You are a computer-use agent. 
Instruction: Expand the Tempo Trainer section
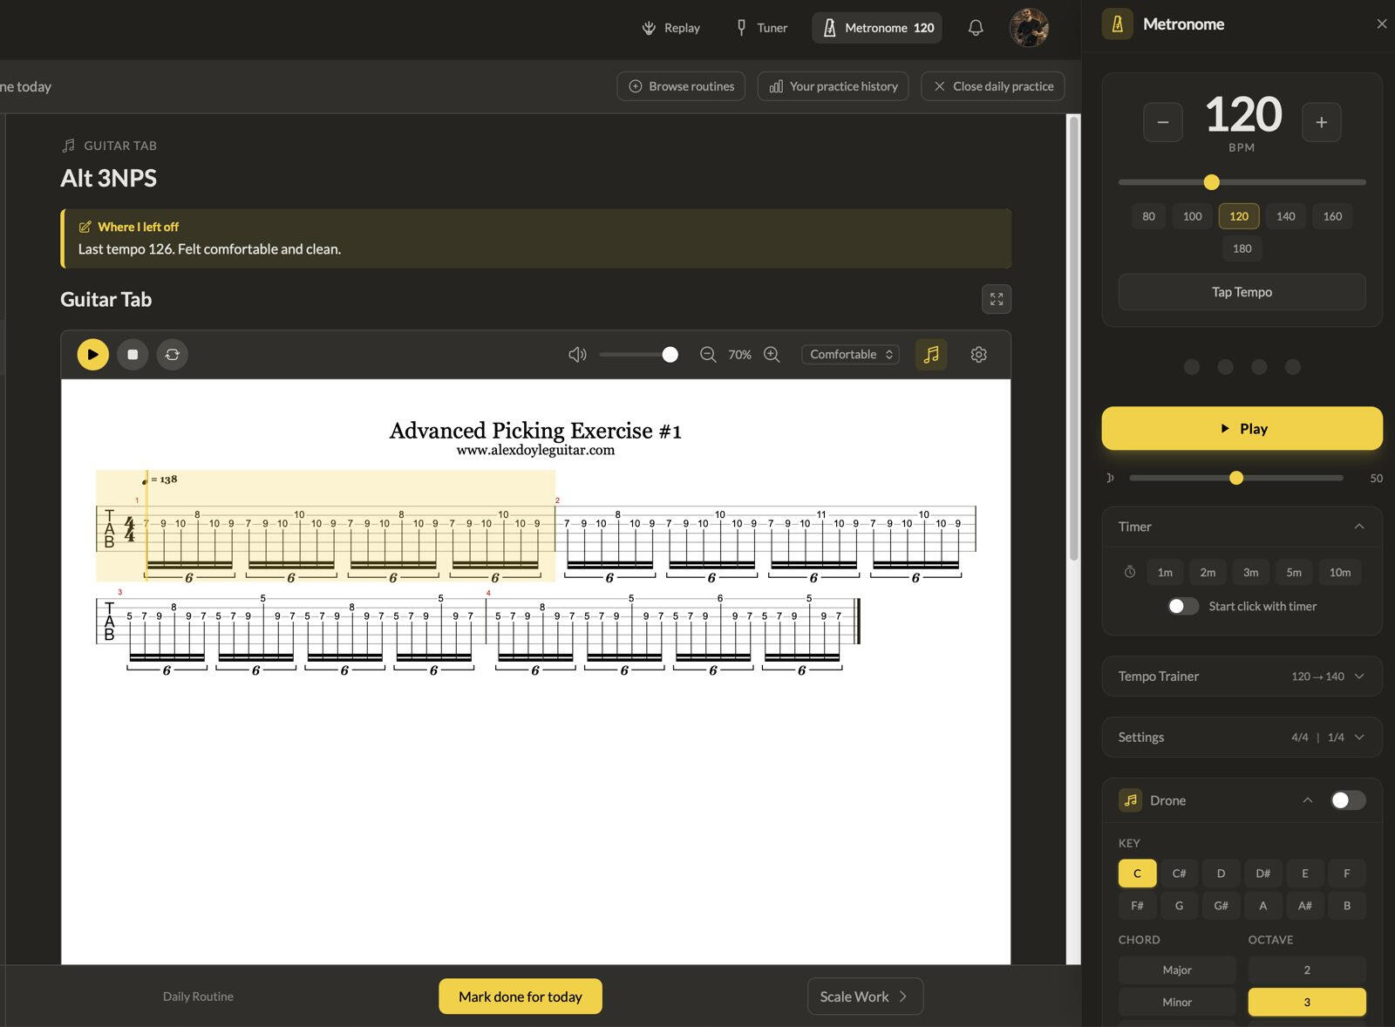[x=1242, y=677]
